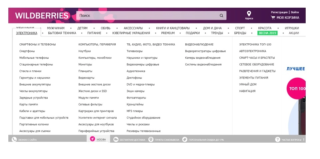
Task: Open Фотоаппараты link
Action: tap(136, 98)
